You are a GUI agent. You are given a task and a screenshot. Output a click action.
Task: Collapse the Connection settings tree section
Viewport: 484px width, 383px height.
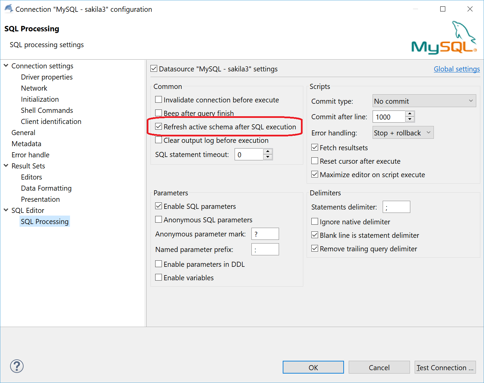(6, 66)
